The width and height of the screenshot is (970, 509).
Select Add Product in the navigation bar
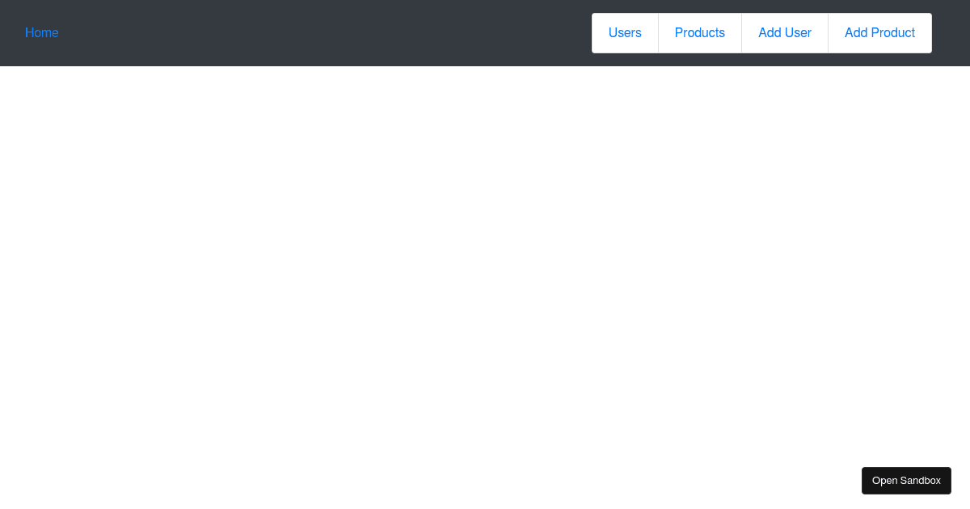point(879,33)
